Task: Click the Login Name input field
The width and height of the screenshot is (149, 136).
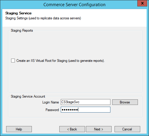Action: click(86, 102)
